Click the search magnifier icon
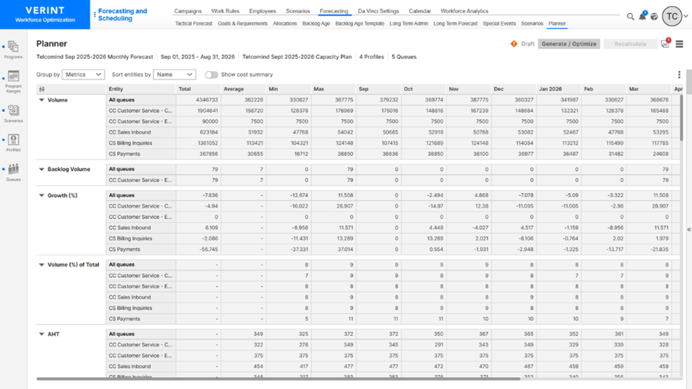 coord(630,16)
